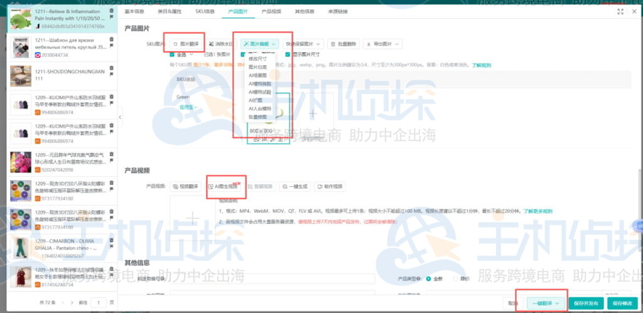Screen dimensions: 643x313
Task: Click the 视频翻译 button
Action: click(x=186, y=186)
